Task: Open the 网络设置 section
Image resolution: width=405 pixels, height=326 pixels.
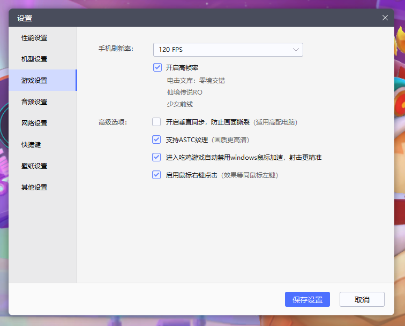Action: coord(34,123)
